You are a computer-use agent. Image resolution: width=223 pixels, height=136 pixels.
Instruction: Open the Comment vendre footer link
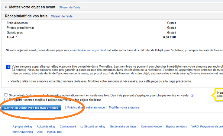(x=151, y=126)
